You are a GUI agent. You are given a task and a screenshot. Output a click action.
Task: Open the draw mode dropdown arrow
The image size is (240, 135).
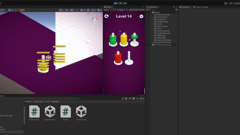pyautogui.click(x=62, y=10)
